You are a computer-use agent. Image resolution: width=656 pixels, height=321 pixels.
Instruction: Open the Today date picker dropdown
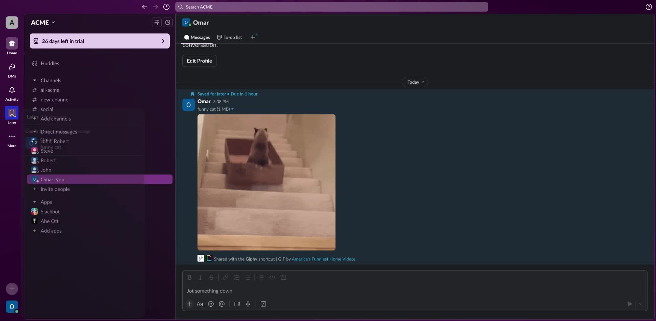pos(414,82)
